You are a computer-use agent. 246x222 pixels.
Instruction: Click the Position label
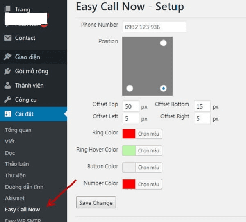[108, 41]
